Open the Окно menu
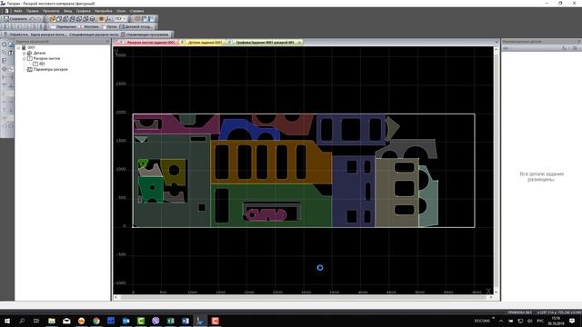 121,11
